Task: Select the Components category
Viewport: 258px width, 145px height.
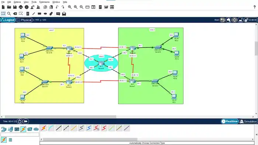Action: (17, 129)
